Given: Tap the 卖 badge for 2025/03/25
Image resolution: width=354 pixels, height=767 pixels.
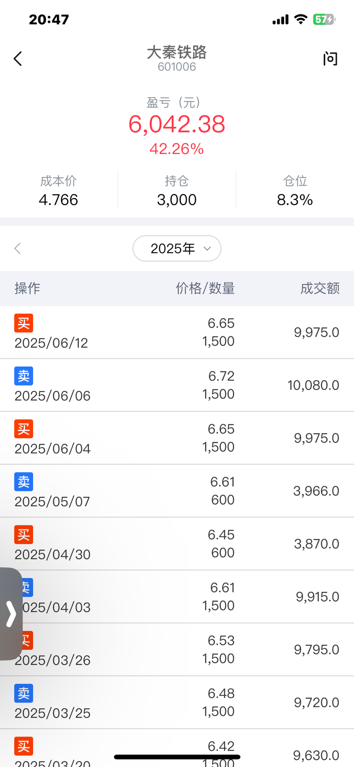Looking at the screenshot, I should click(24, 694).
